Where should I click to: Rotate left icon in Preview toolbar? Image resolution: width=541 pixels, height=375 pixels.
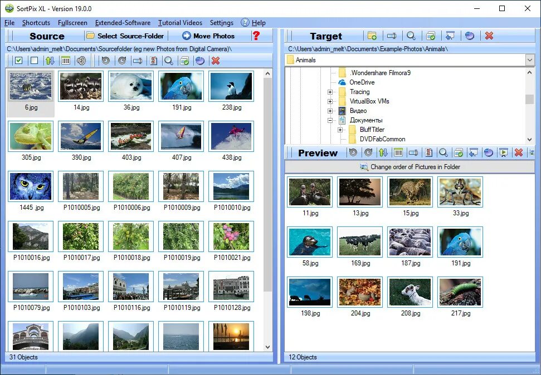tap(353, 152)
